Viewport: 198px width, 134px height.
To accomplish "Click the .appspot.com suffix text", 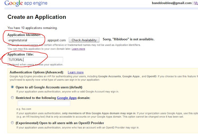I will click(x=56, y=40).
